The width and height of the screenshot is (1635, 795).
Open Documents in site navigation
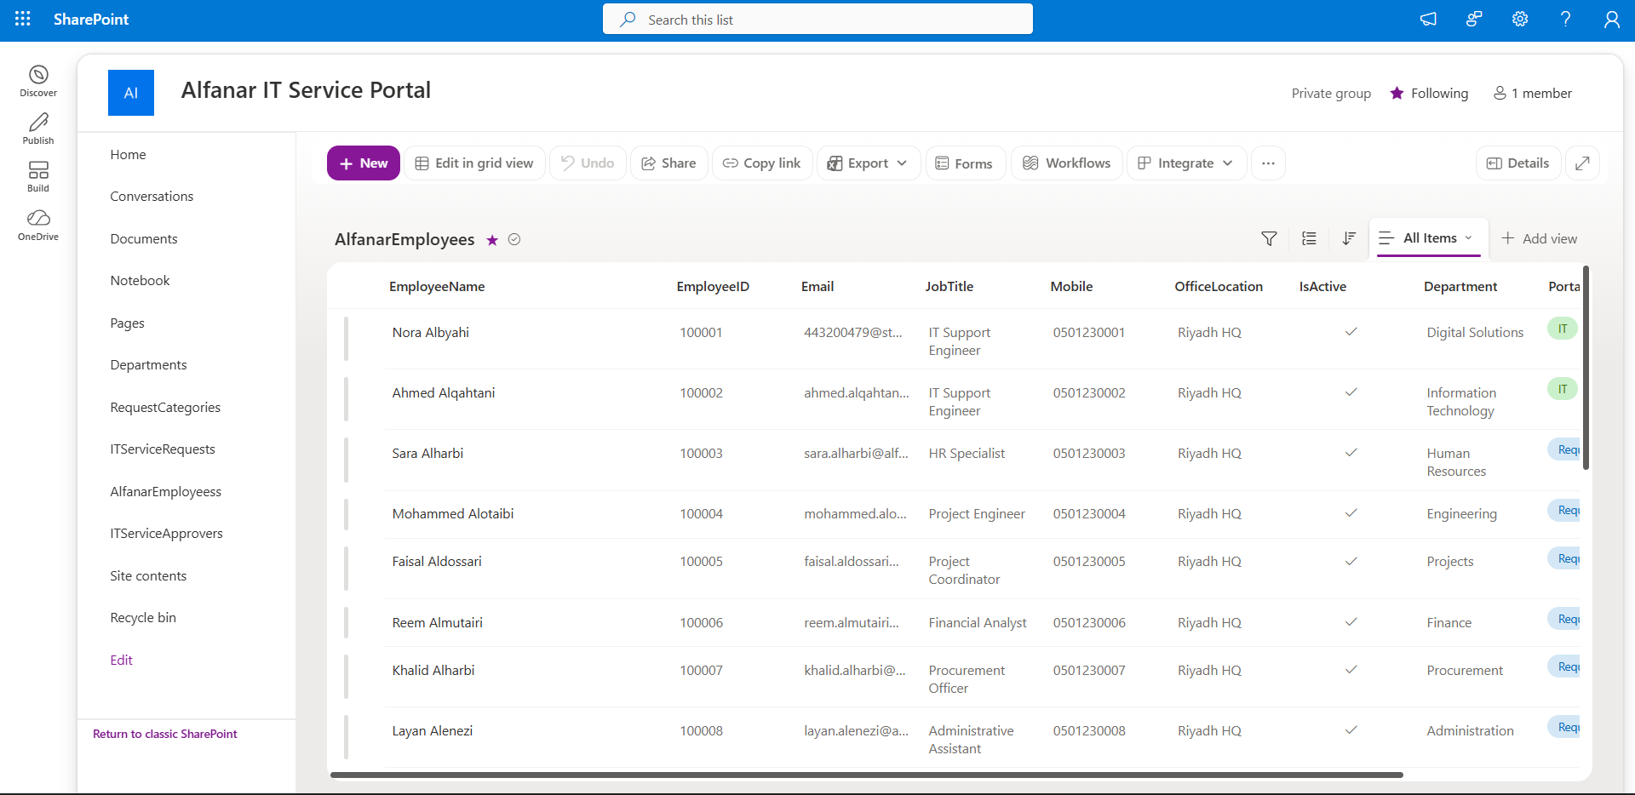click(x=144, y=238)
